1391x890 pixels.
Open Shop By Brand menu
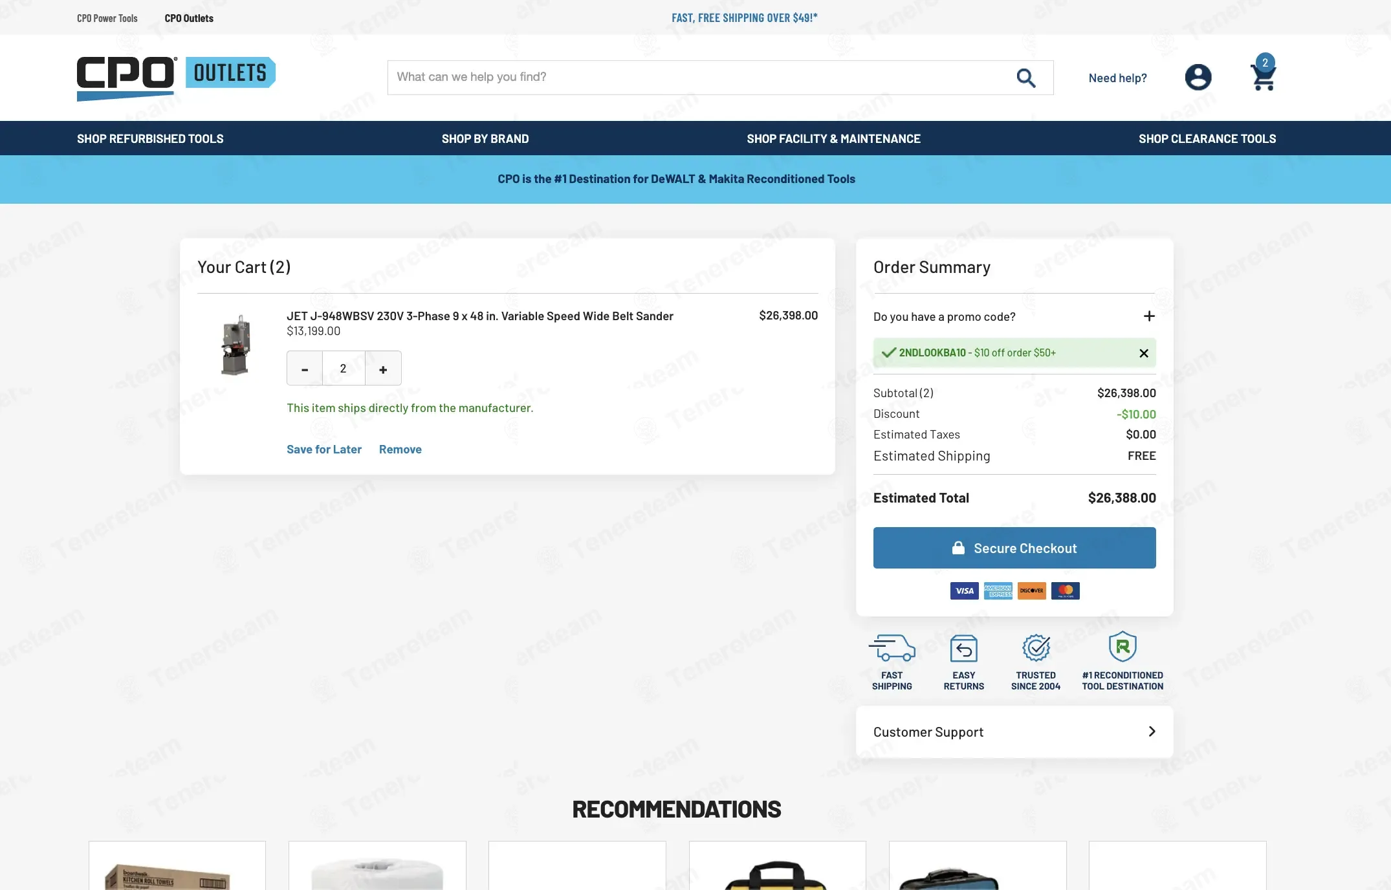coord(485,138)
